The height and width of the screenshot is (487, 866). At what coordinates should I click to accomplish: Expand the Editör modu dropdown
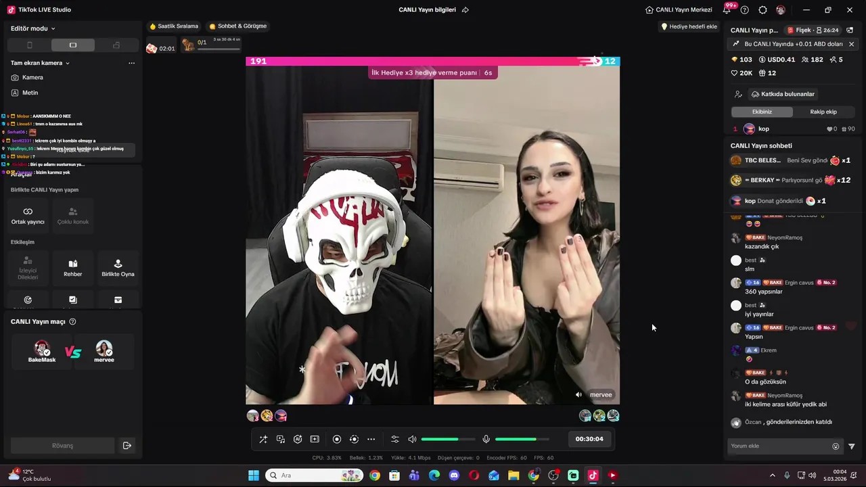[33, 28]
